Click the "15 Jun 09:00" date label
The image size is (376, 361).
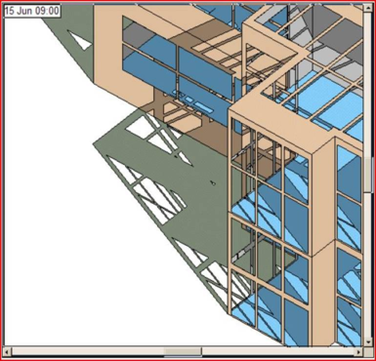(31, 11)
